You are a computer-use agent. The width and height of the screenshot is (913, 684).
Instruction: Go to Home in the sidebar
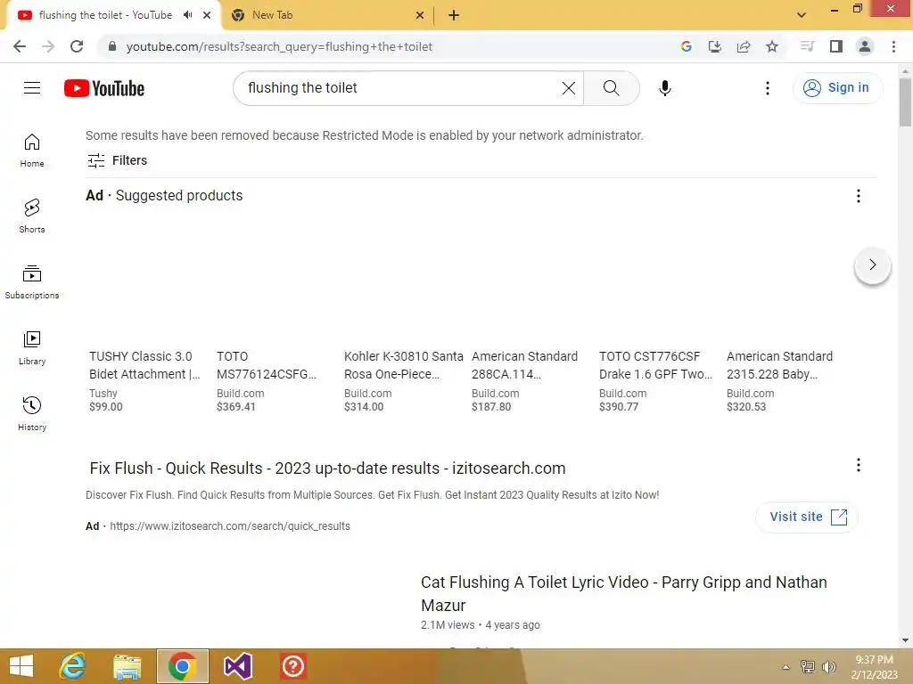point(32,151)
